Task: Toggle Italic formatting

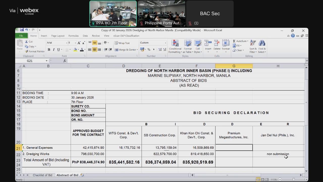Action: point(53,50)
